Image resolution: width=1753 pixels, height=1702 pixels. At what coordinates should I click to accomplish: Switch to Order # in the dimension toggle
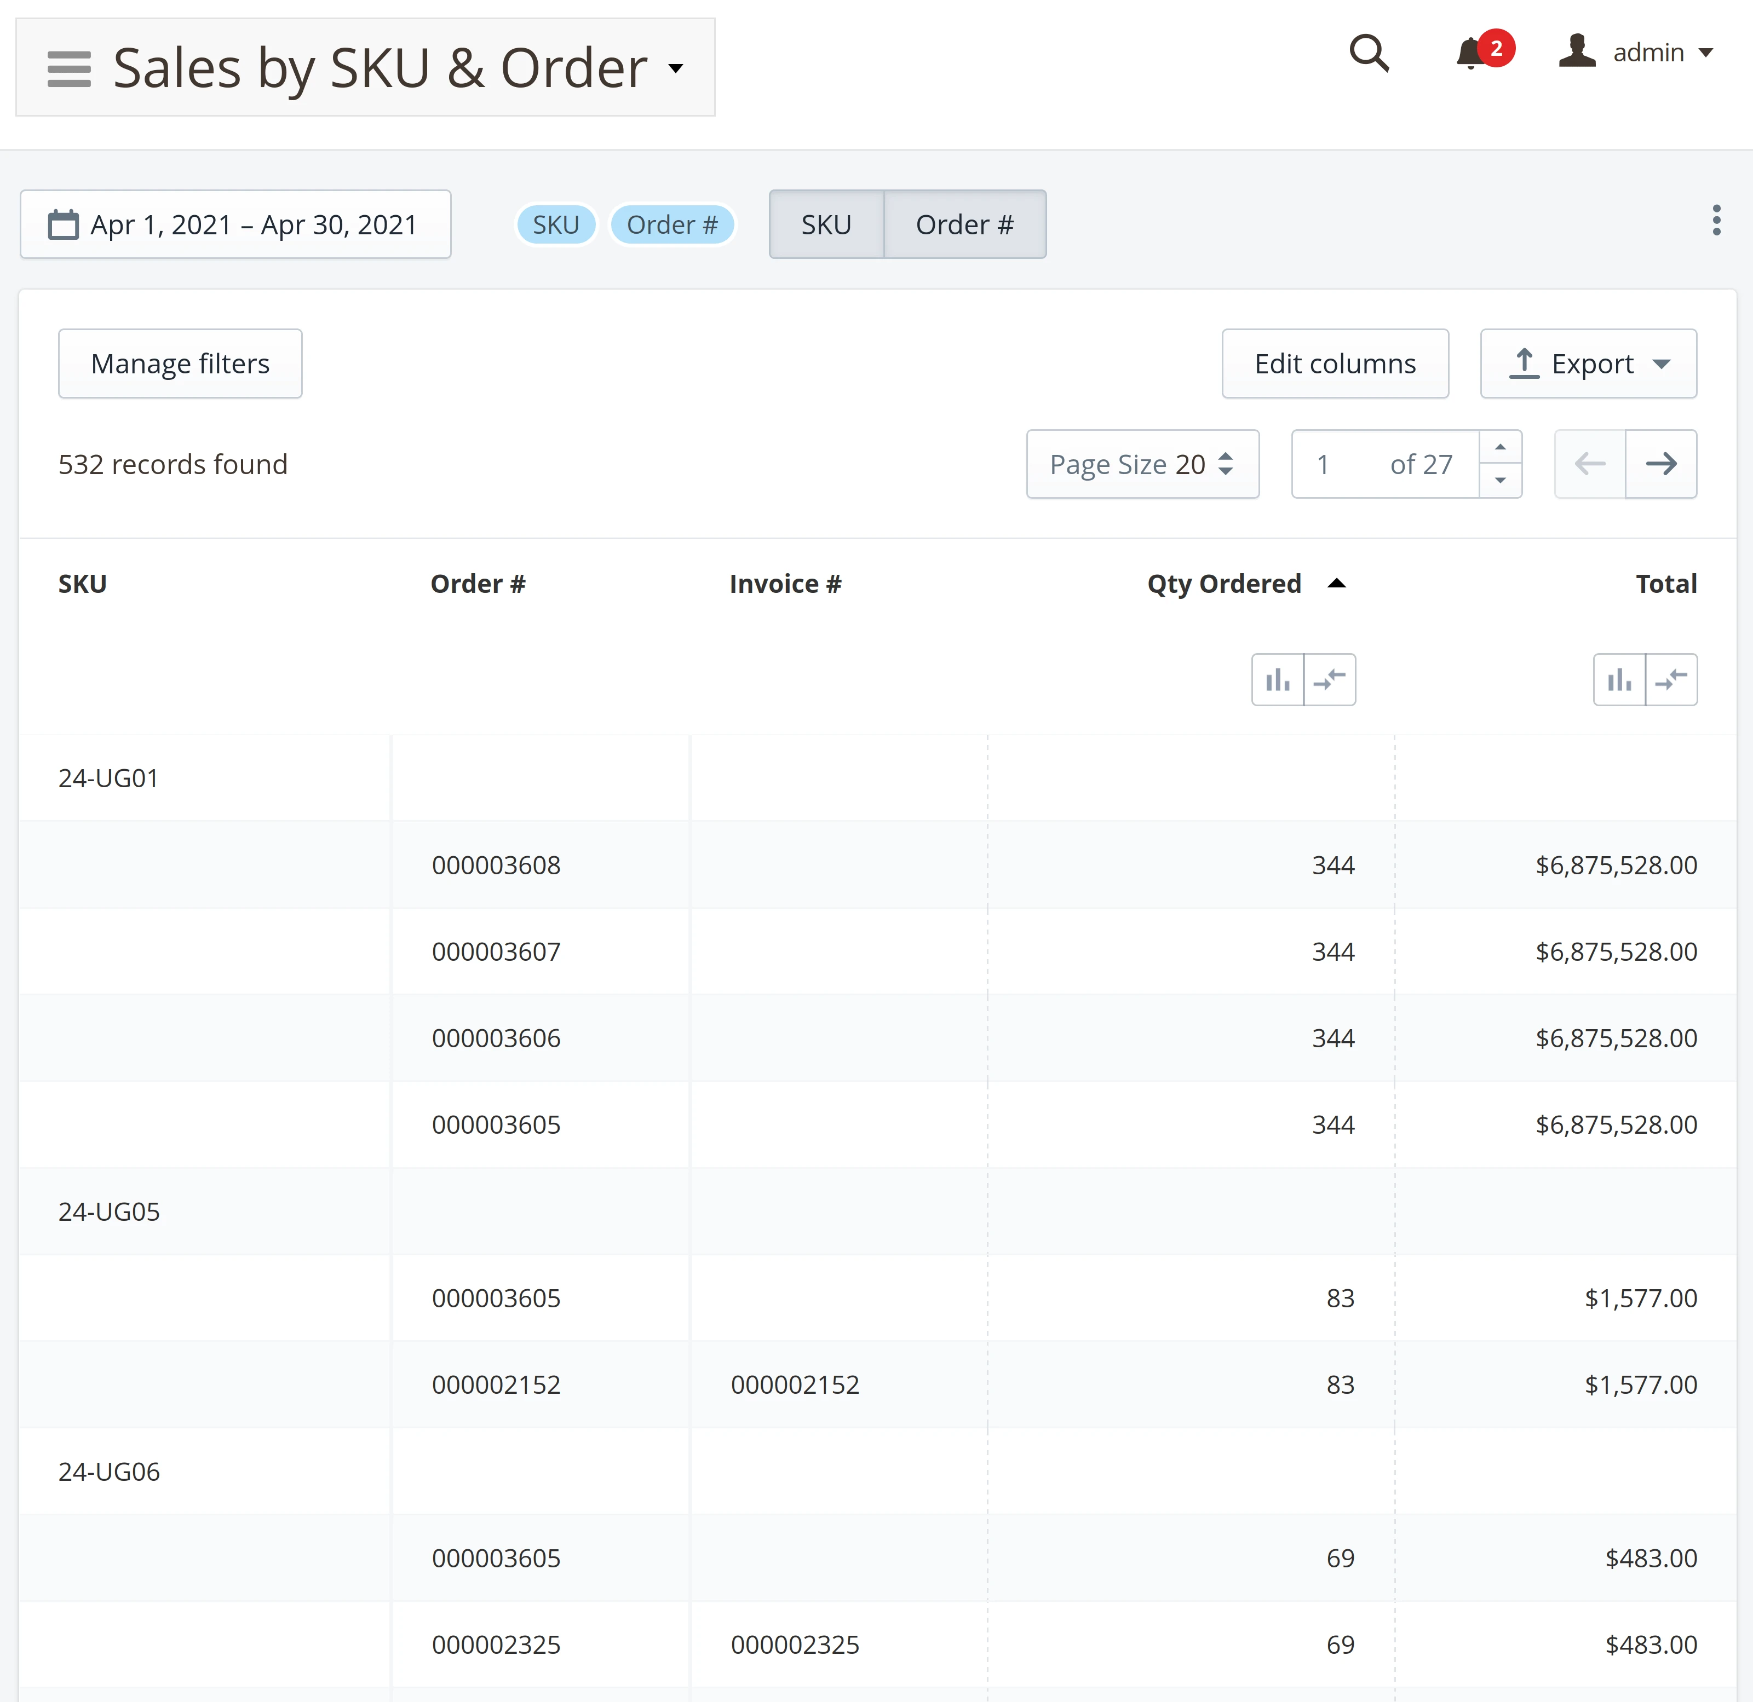click(965, 224)
